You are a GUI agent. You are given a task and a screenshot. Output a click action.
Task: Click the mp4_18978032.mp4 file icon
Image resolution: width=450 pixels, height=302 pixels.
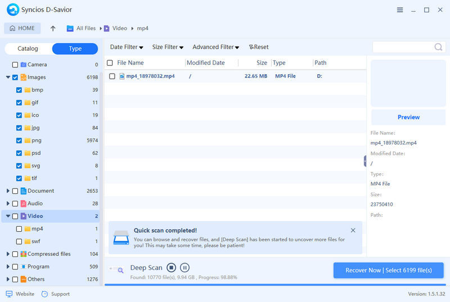pos(121,76)
